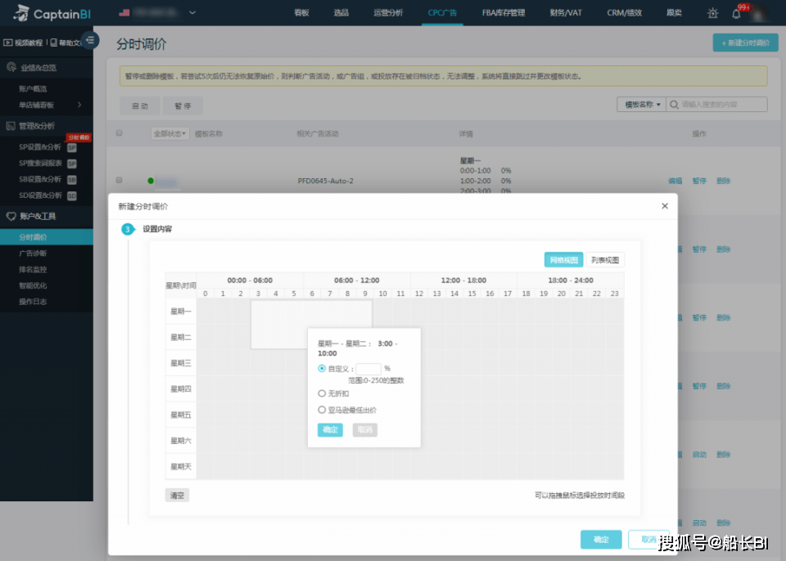Open the store selector dropdown arrow
Viewport: 786px width, 561px height.
click(x=192, y=12)
